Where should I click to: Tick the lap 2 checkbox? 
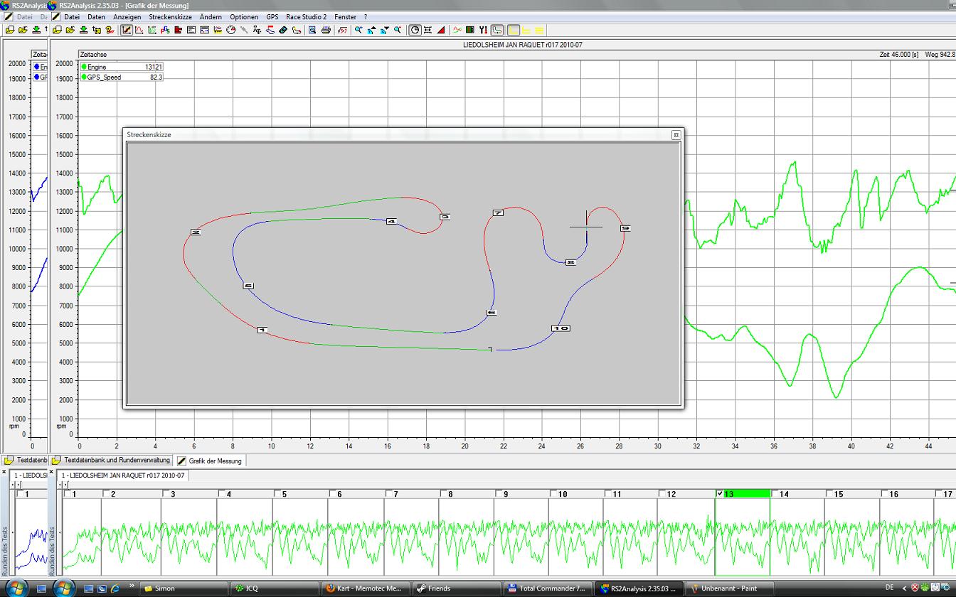click(x=106, y=494)
